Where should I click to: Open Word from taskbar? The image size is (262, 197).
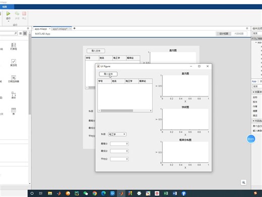[x=175, y=193]
